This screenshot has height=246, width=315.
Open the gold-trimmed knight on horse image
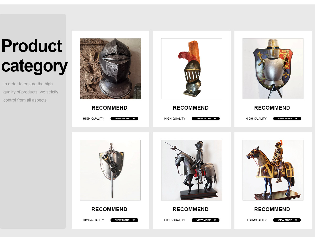273,170
